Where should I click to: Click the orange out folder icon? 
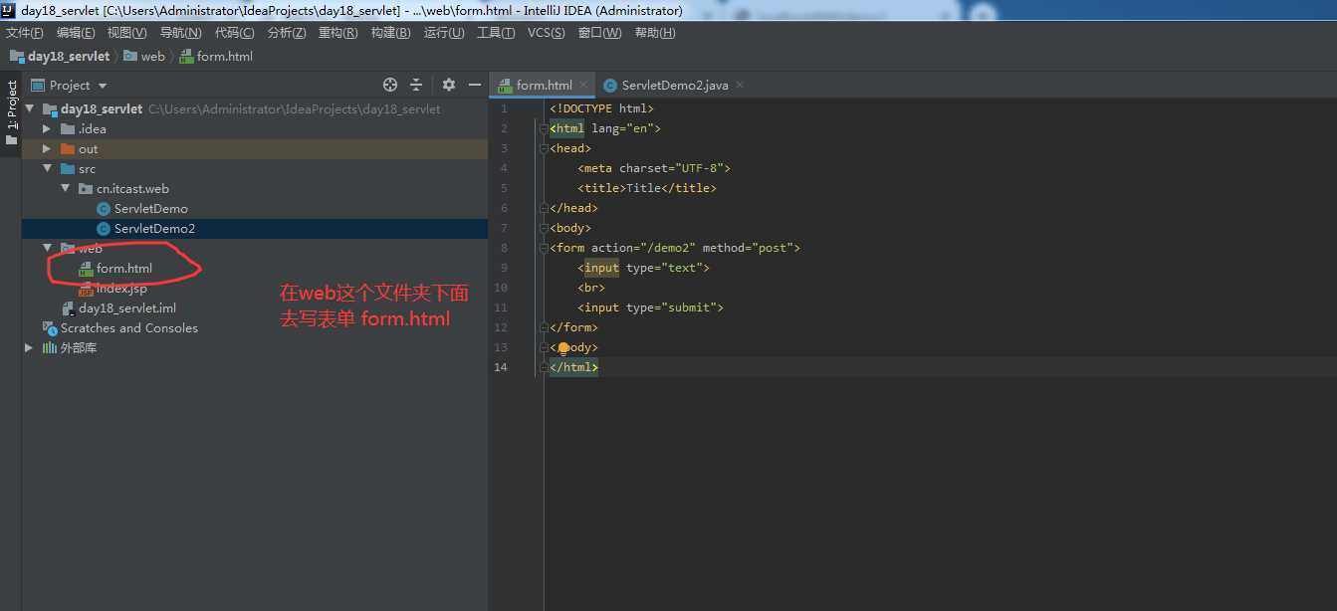[x=68, y=149]
